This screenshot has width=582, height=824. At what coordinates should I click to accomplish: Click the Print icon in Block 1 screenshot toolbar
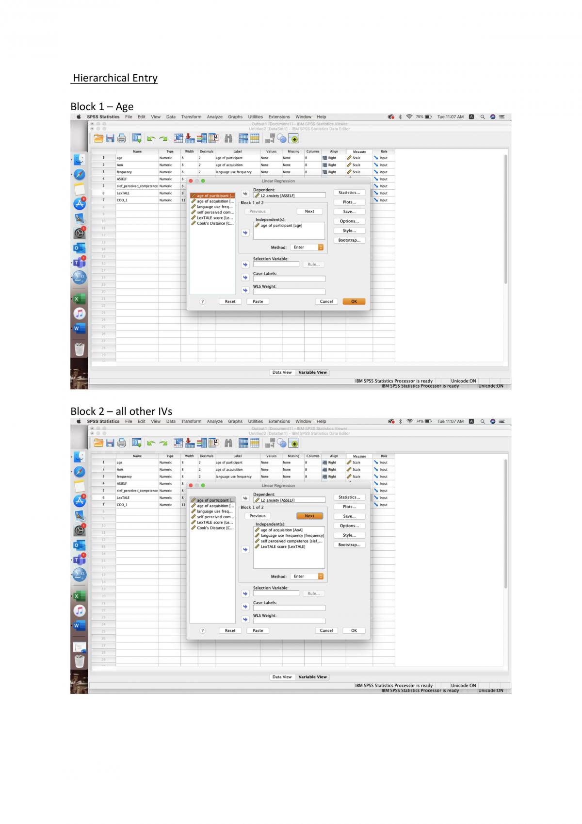(x=121, y=139)
